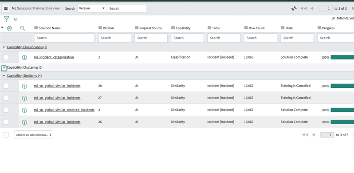
Task: Select checkbox for similar incidents version 28
Action: tap(6, 86)
